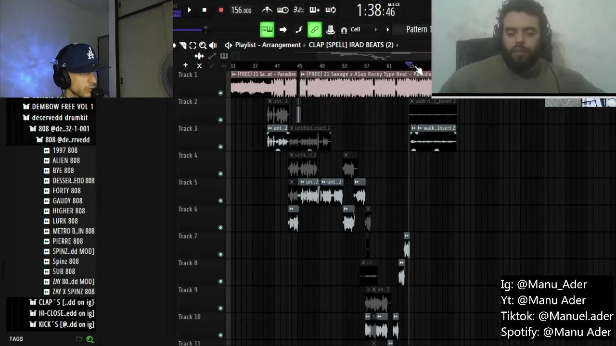Toggle the 3.2.1 recording countdown
This screenshot has width=616, height=346.
(x=298, y=10)
